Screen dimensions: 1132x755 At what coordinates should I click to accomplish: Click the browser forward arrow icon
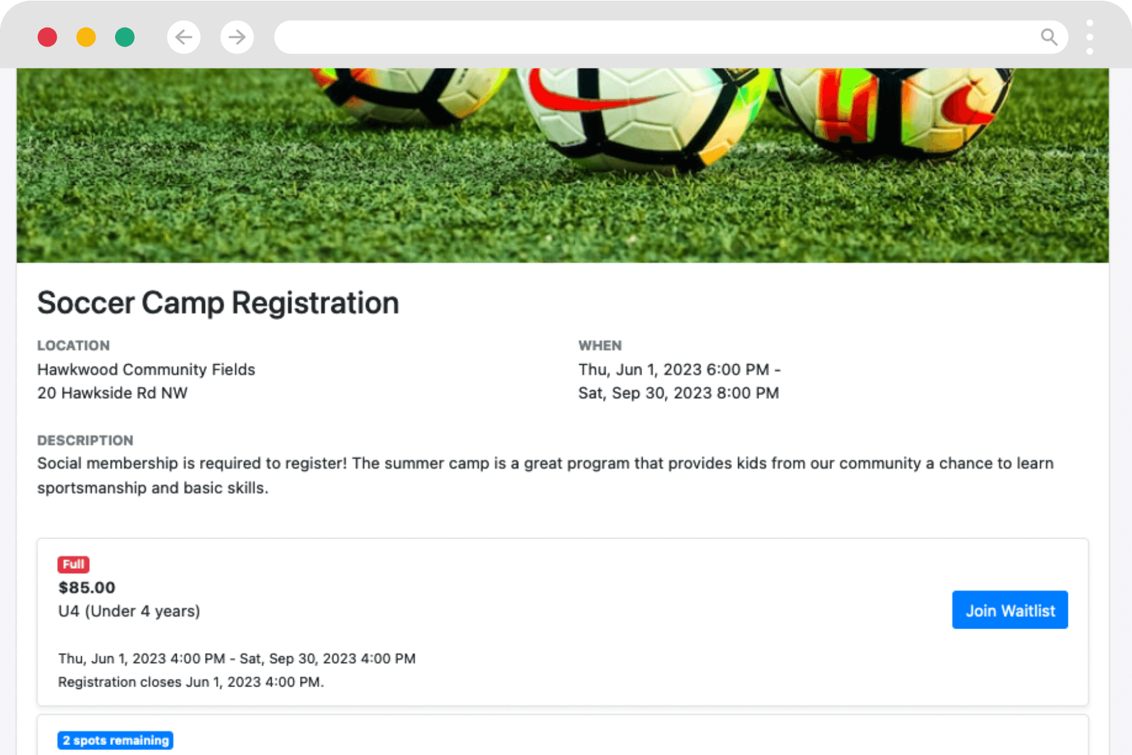tap(237, 37)
